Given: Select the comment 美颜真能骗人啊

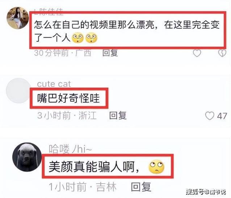Looking at the screenshot, I should tap(94, 167).
